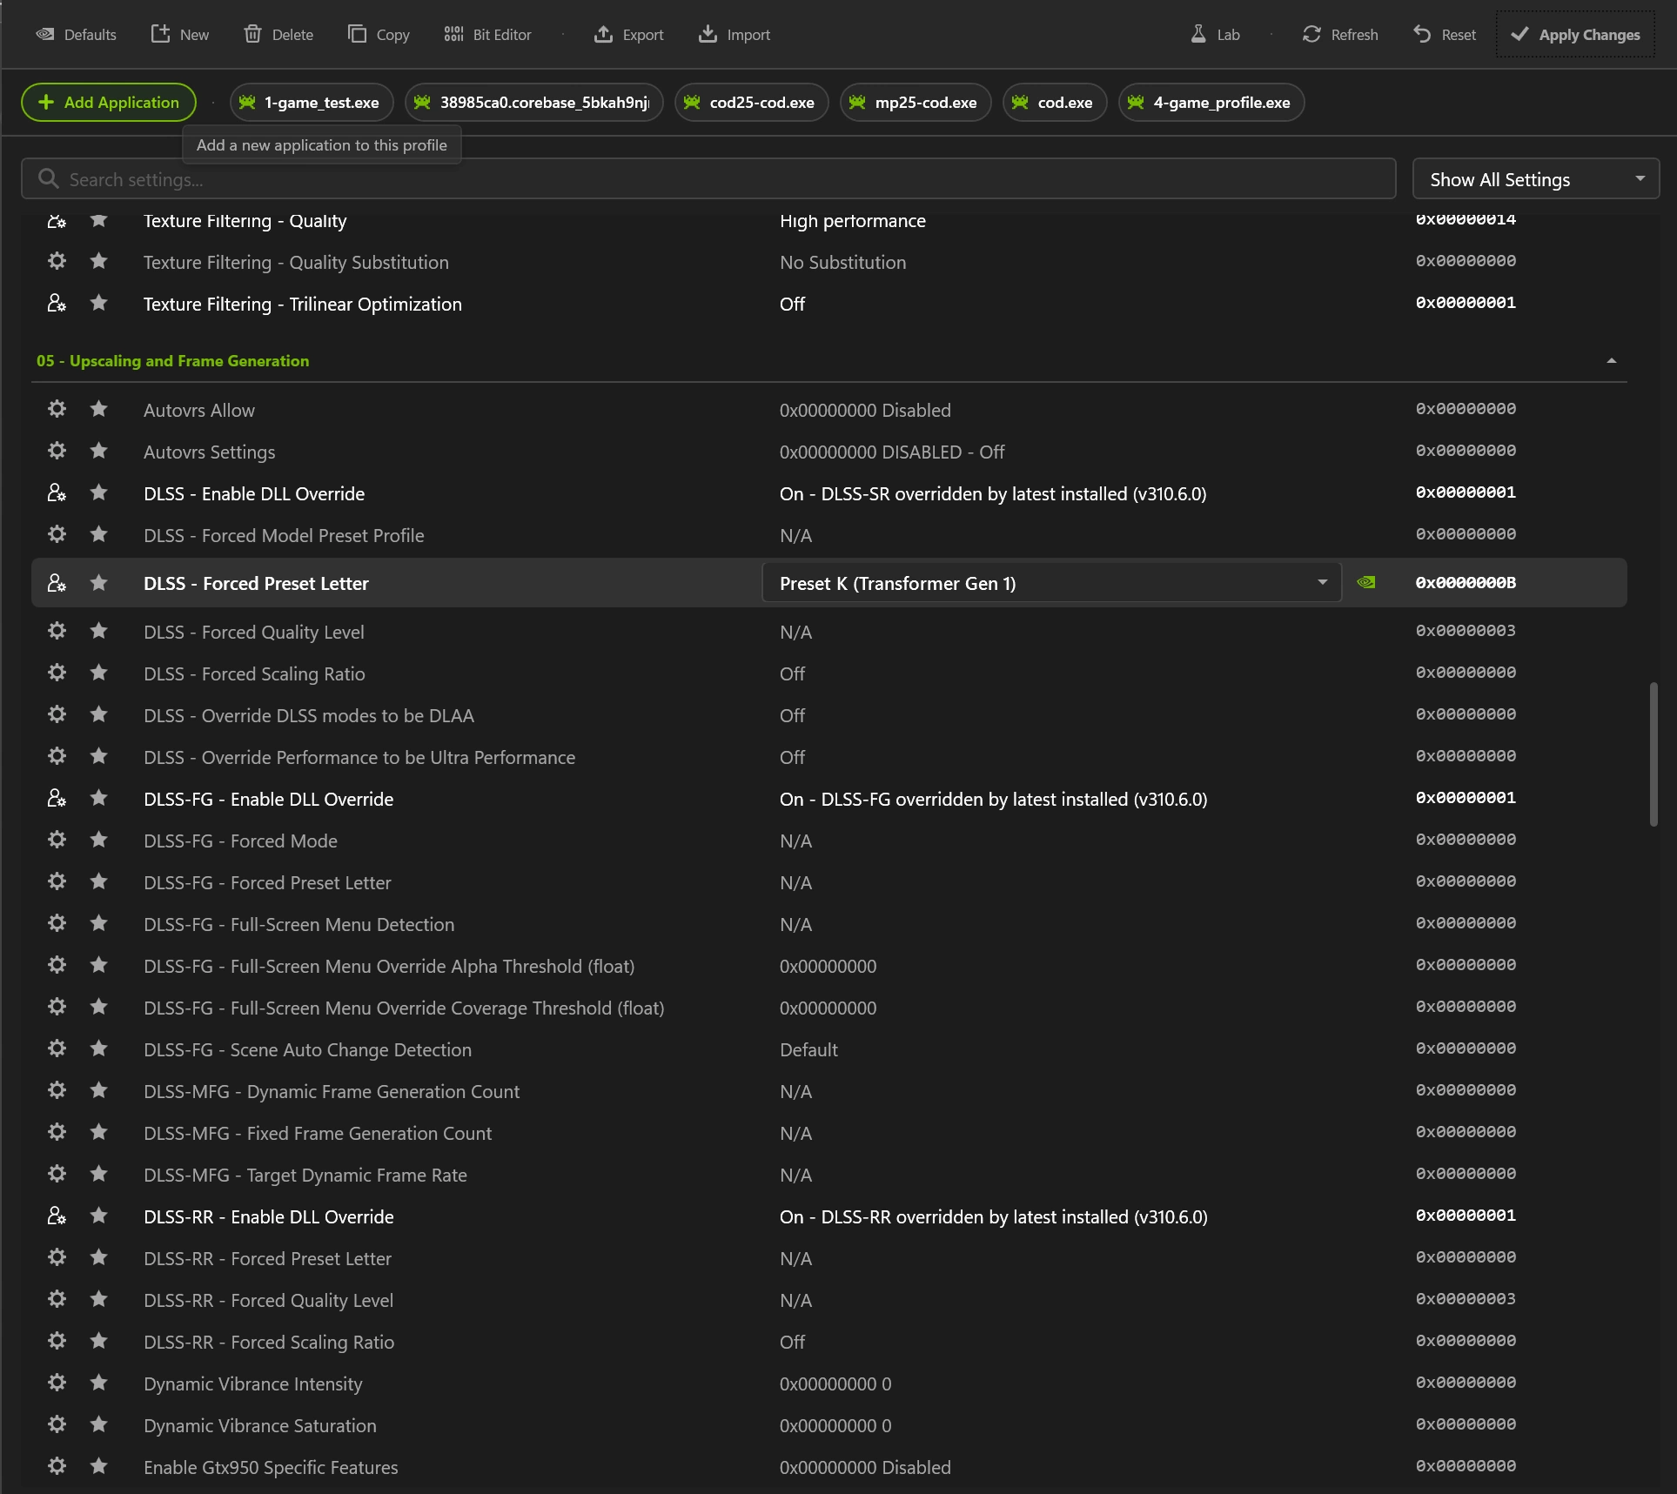Image resolution: width=1677 pixels, height=1494 pixels.
Task: Click Import in the toolbar
Action: [735, 35]
